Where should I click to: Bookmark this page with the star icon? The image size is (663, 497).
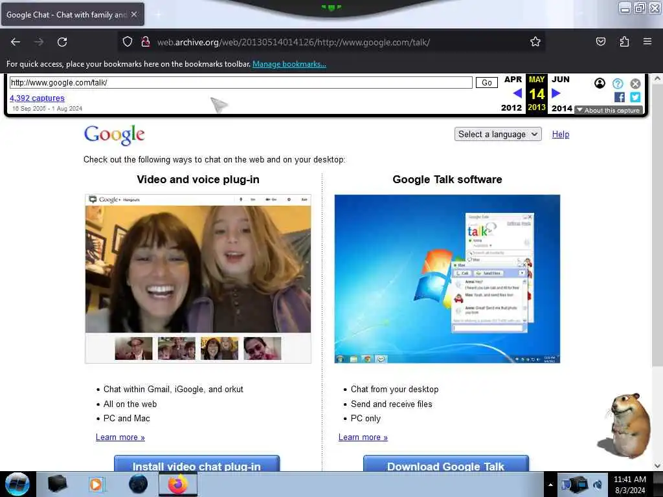(x=535, y=42)
